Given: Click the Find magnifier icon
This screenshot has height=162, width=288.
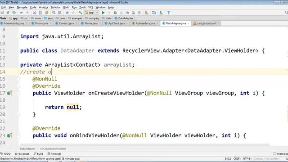Looking at the screenshot, I should [x=54, y=13].
